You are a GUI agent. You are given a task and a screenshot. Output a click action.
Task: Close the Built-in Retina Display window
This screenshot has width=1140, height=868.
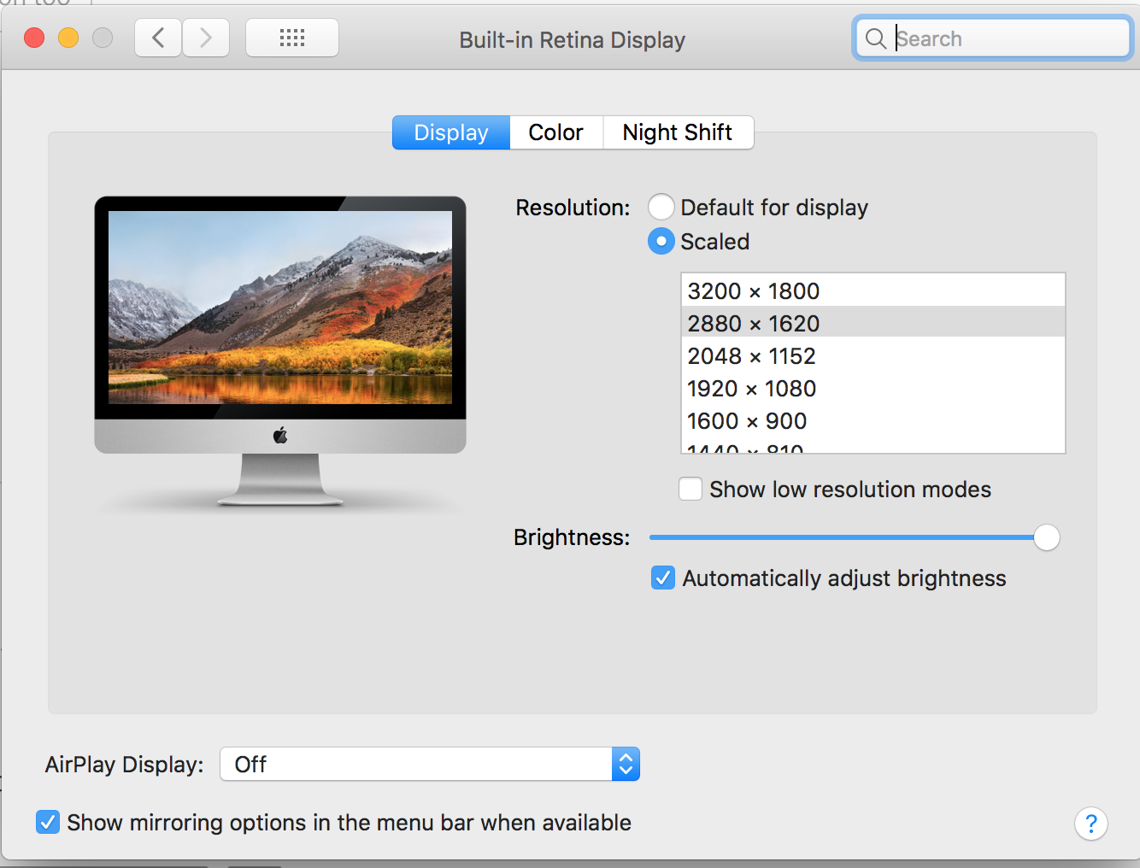[34, 38]
